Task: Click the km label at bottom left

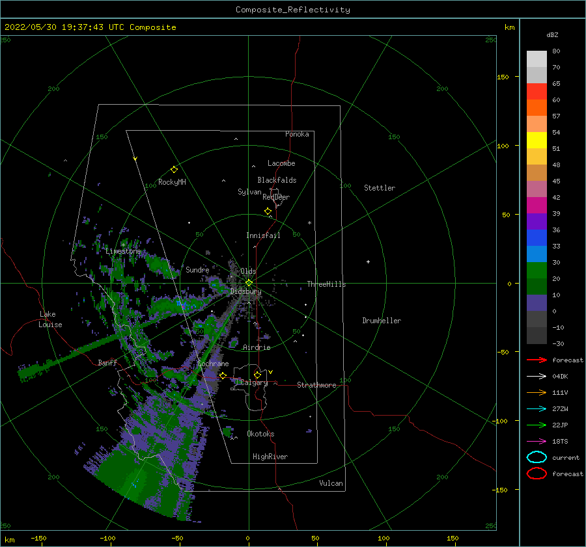Action: (9, 540)
